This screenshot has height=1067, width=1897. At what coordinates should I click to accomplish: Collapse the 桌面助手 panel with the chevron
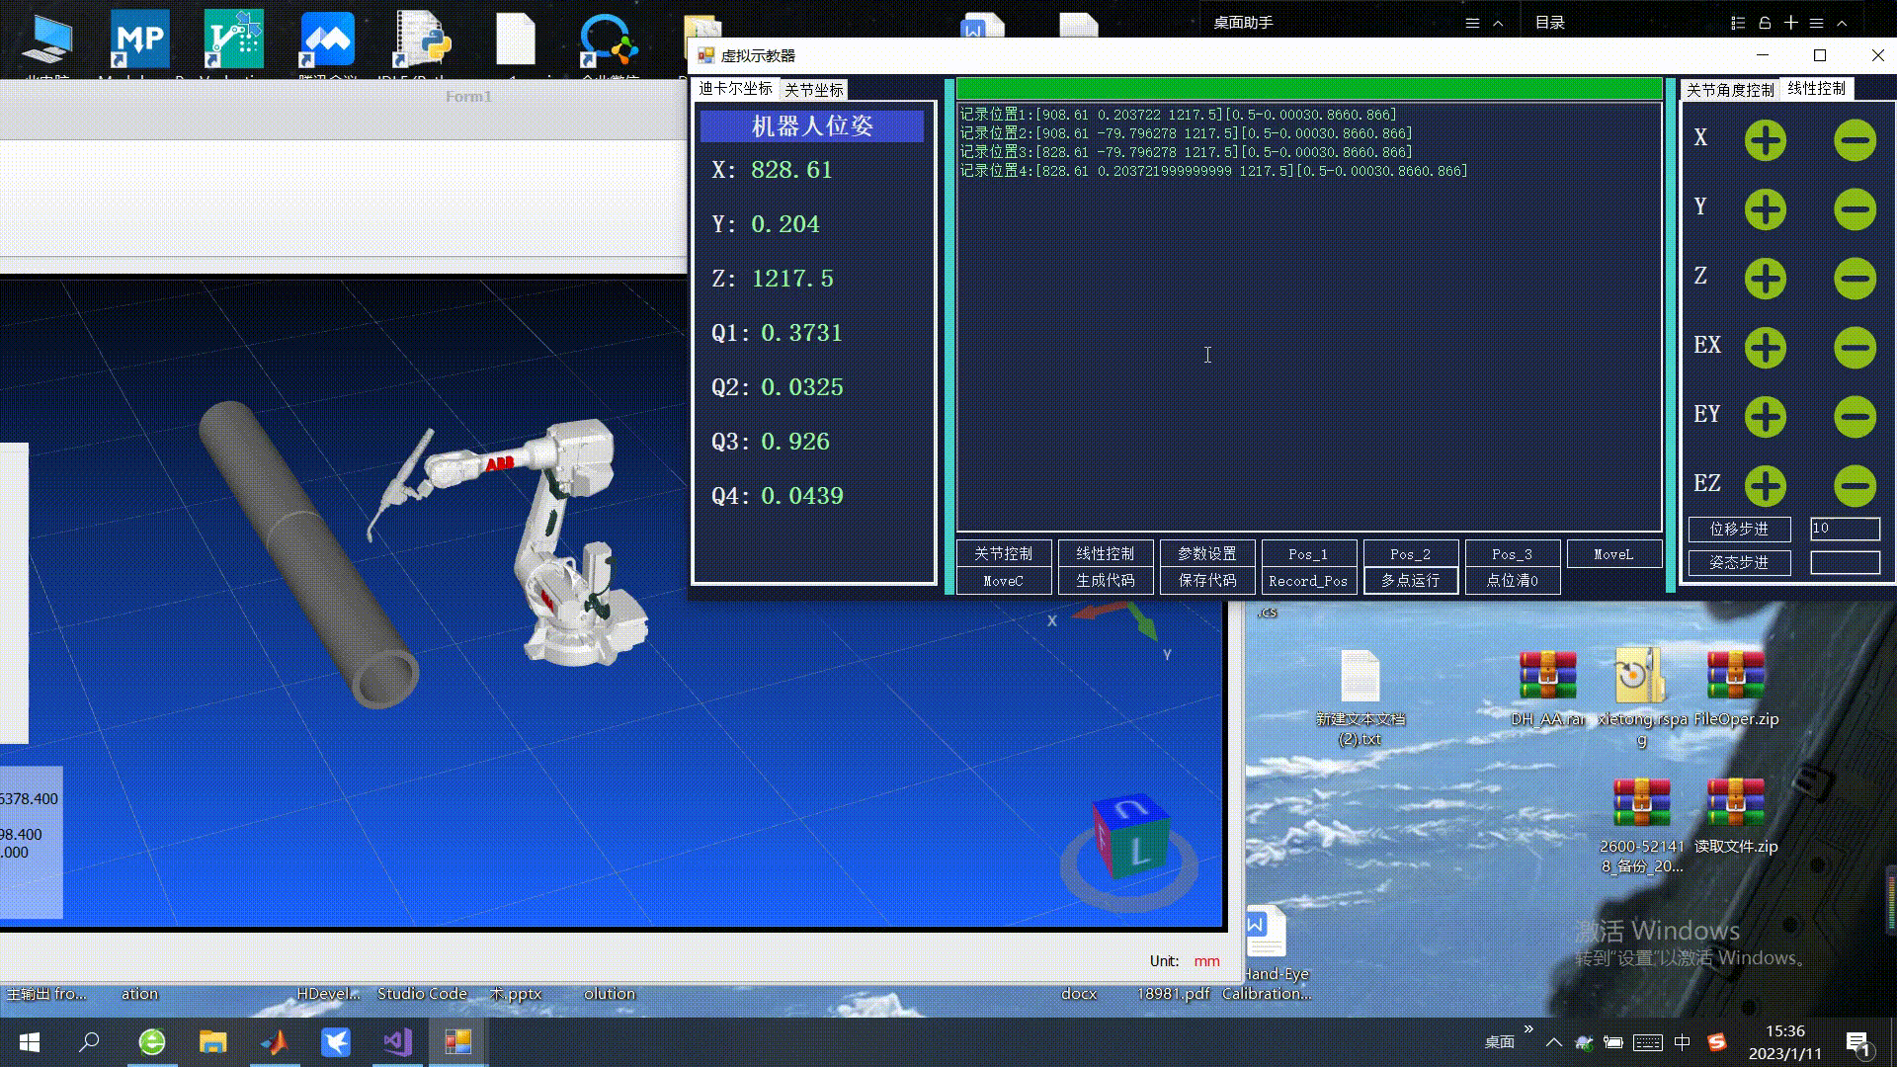coord(1498,23)
